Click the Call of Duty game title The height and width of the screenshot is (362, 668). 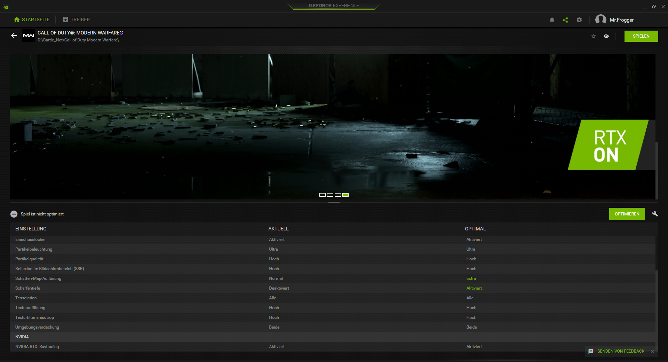click(80, 33)
